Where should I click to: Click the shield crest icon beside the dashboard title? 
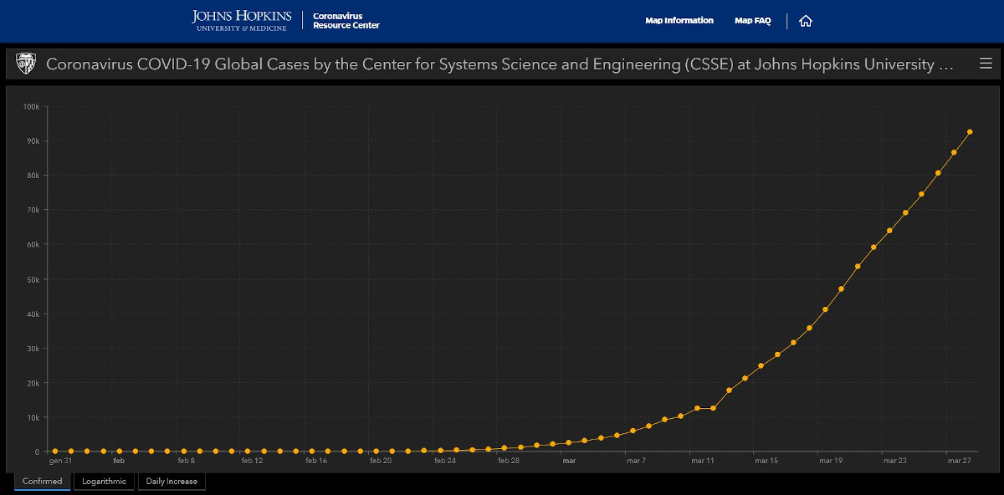pyautogui.click(x=26, y=64)
